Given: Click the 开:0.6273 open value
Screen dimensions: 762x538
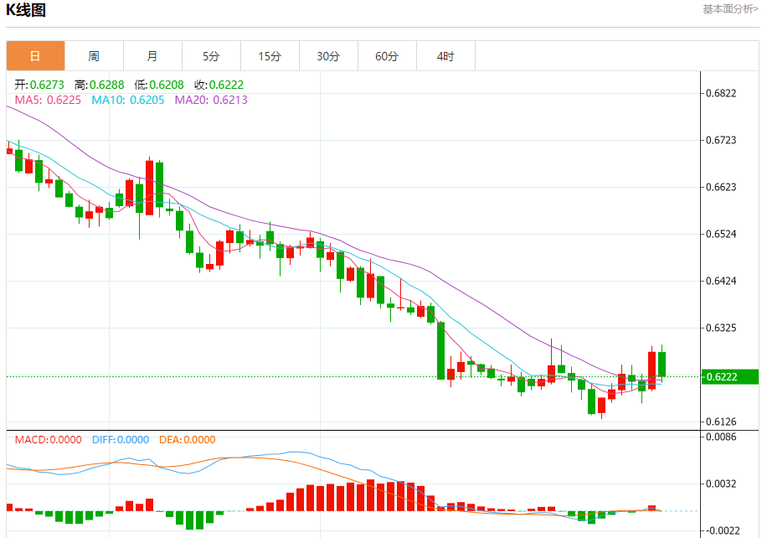Looking at the screenshot, I should [39, 85].
